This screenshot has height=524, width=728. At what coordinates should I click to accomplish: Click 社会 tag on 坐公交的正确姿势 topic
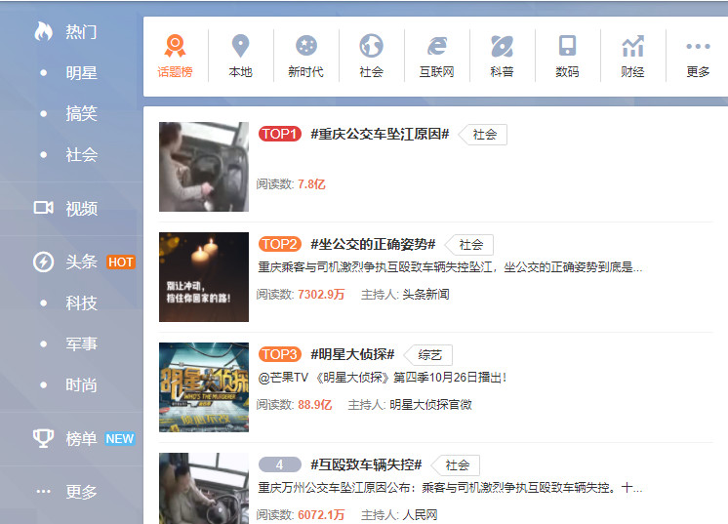click(469, 245)
